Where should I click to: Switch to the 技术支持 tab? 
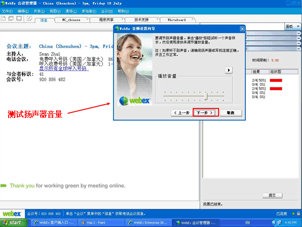coord(141,20)
